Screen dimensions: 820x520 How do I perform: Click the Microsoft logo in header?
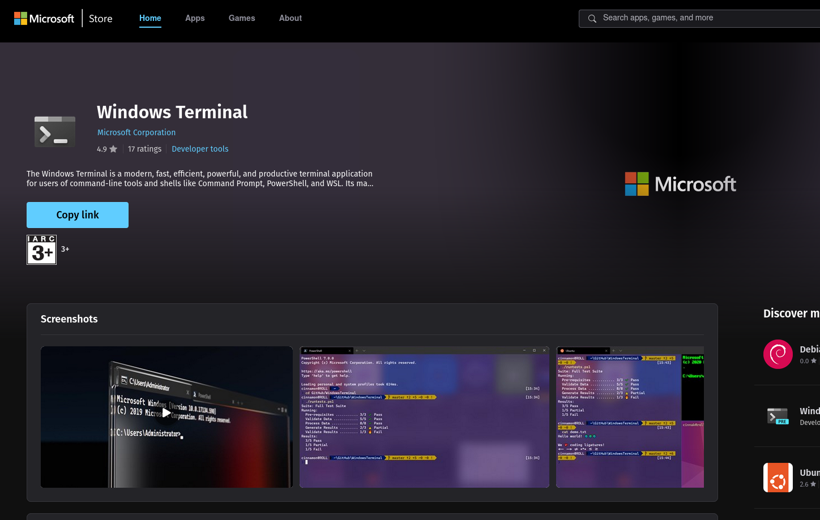pyautogui.click(x=44, y=19)
